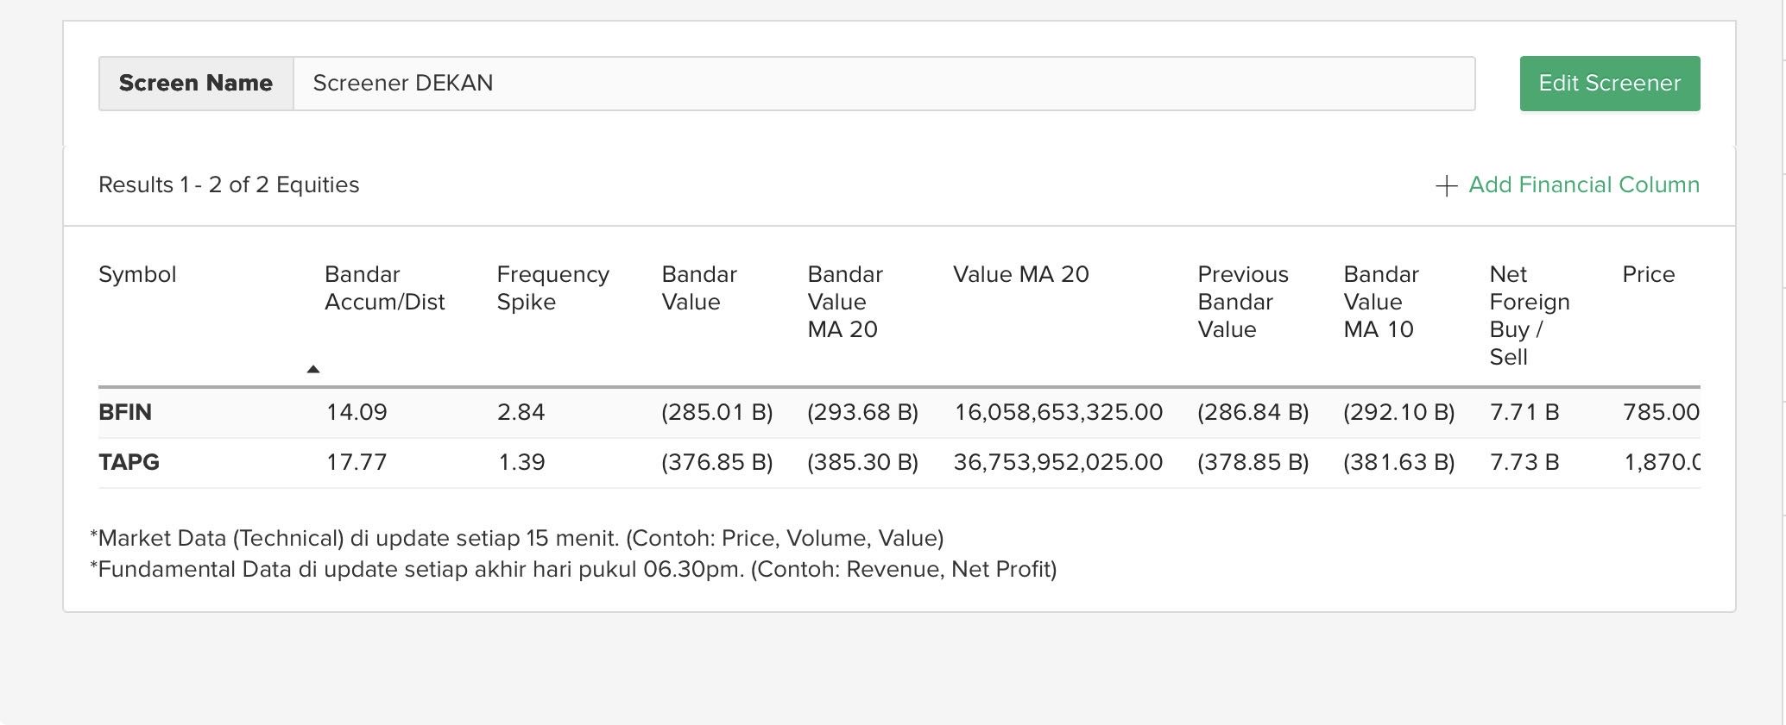Sort by the Bandar Value column header
The image size is (1786, 725).
click(698, 288)
